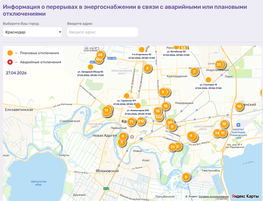This screenshot has height=201, width=263.
Task: Click the cluster marker labeled 53
Action: tap(183, 47)
